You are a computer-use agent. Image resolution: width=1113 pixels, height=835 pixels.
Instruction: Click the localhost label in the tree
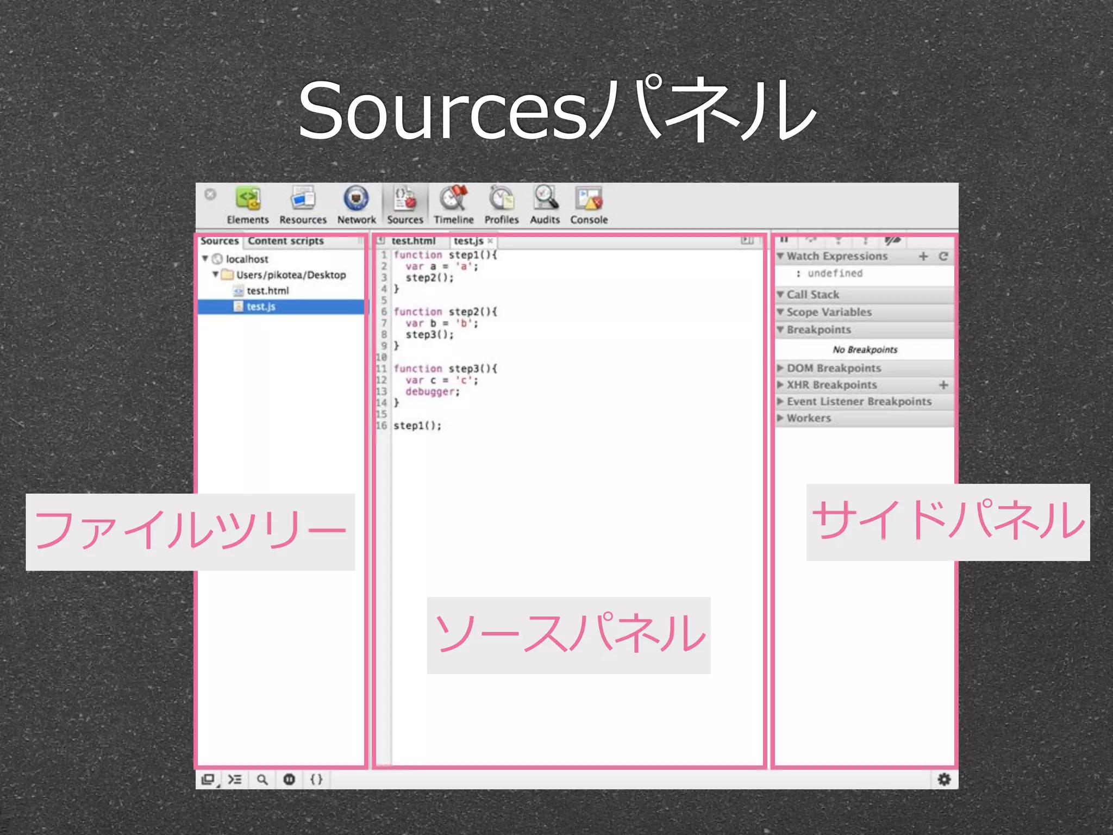tap(247, 259)
